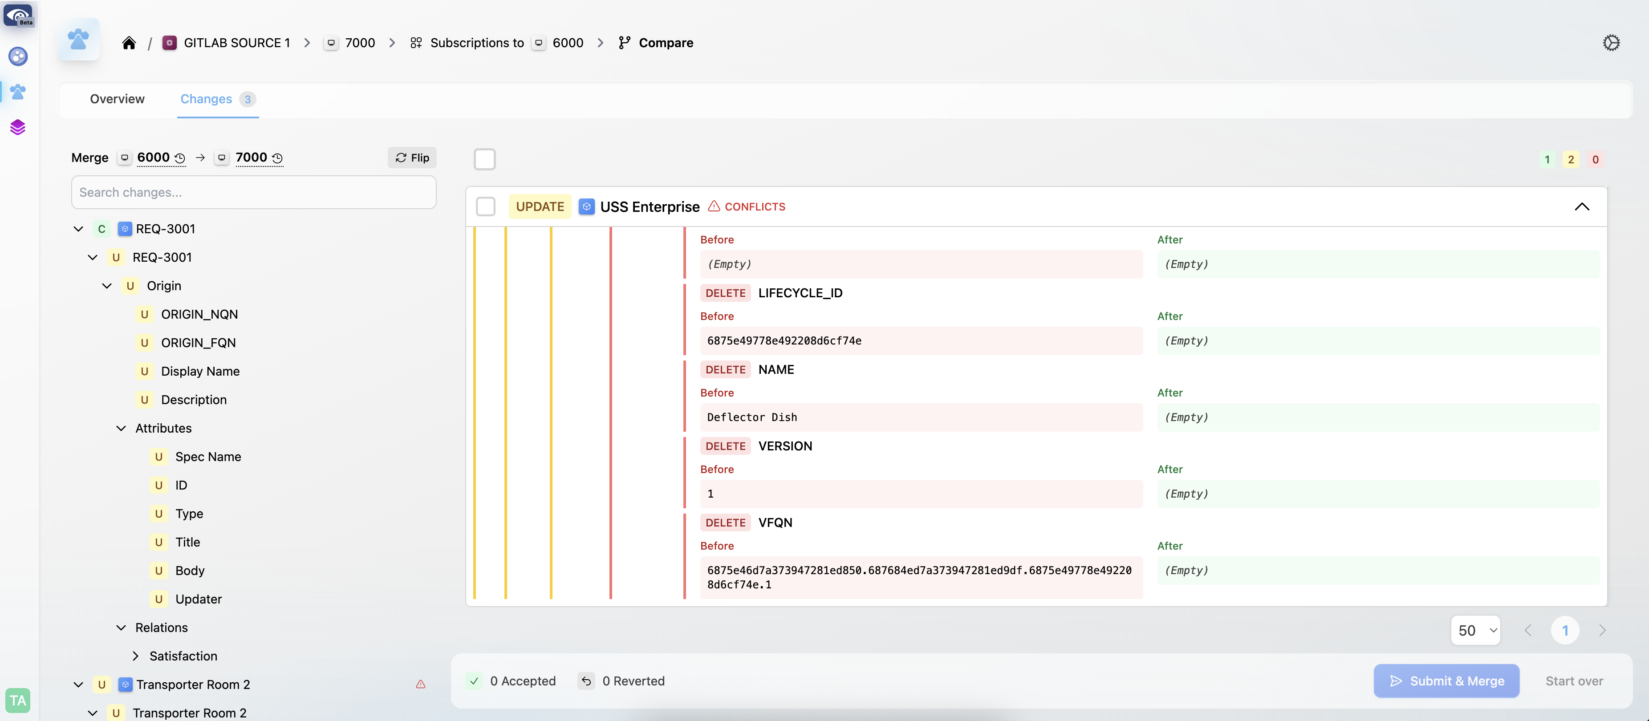Open GITLAB SOURCE 1 breadcrumb
Screen dimensions: 1649x721
click(237, 43)
